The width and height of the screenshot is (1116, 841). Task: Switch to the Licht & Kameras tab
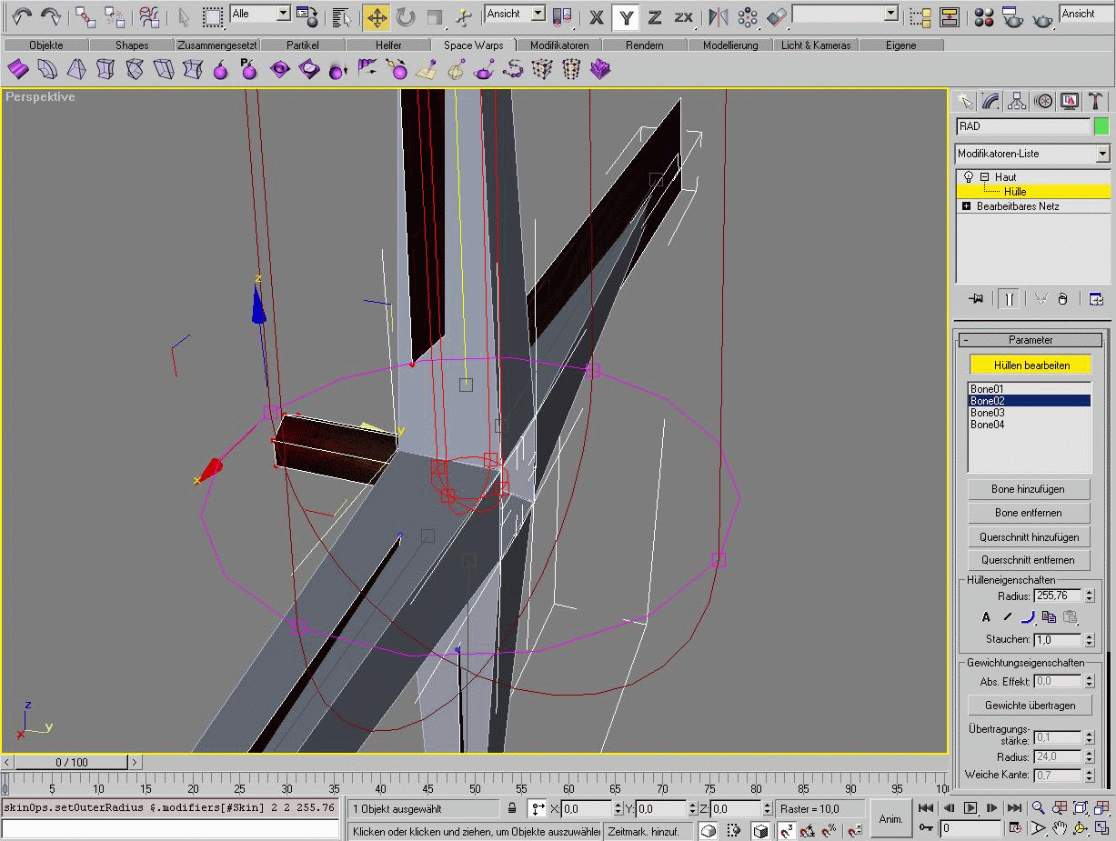point(816,45)
